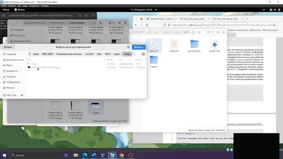Click search in the Снимки экрана Files window
The height and width of the screenshot is (159, 283).
(x=100, y=23)
